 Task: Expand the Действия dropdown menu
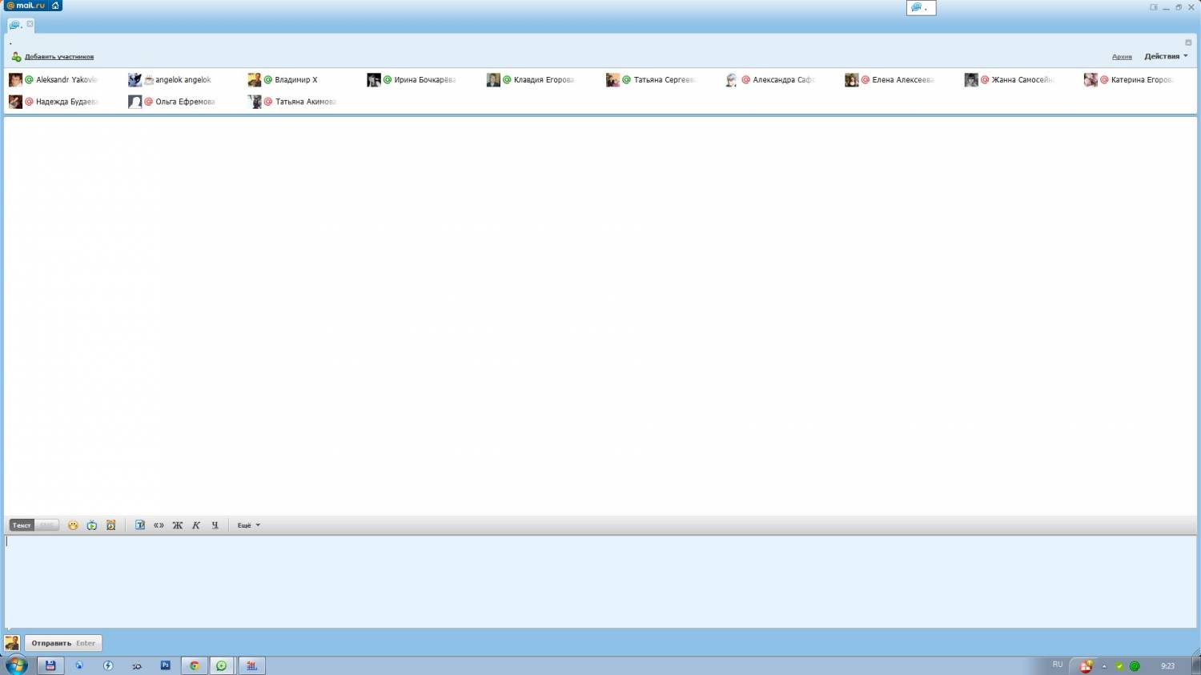point(1166,57)
